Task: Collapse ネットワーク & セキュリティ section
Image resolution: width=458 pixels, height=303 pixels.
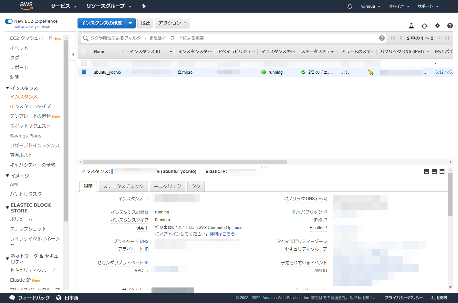Action: tap(7, 259)
